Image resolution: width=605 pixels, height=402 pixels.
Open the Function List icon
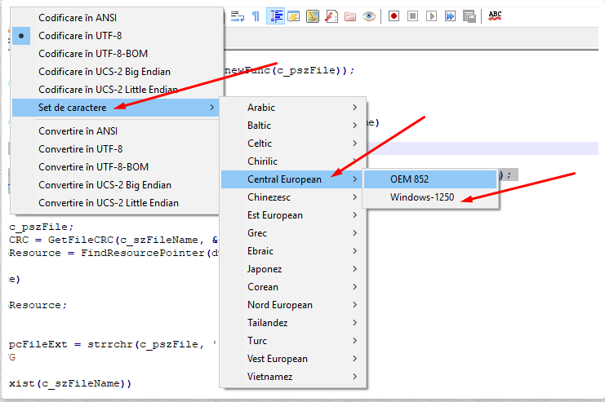(331, 16)
